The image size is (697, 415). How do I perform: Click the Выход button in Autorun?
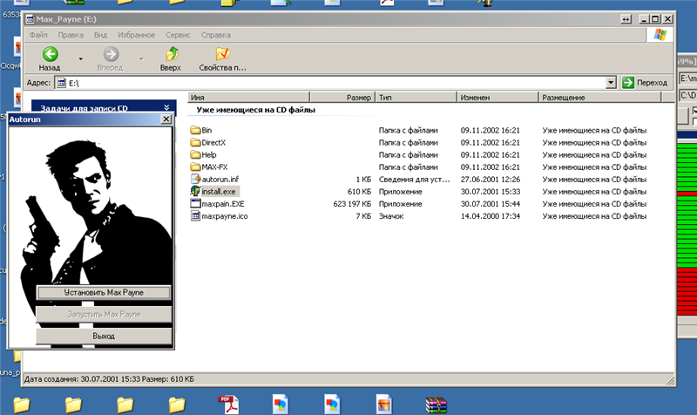104,336
